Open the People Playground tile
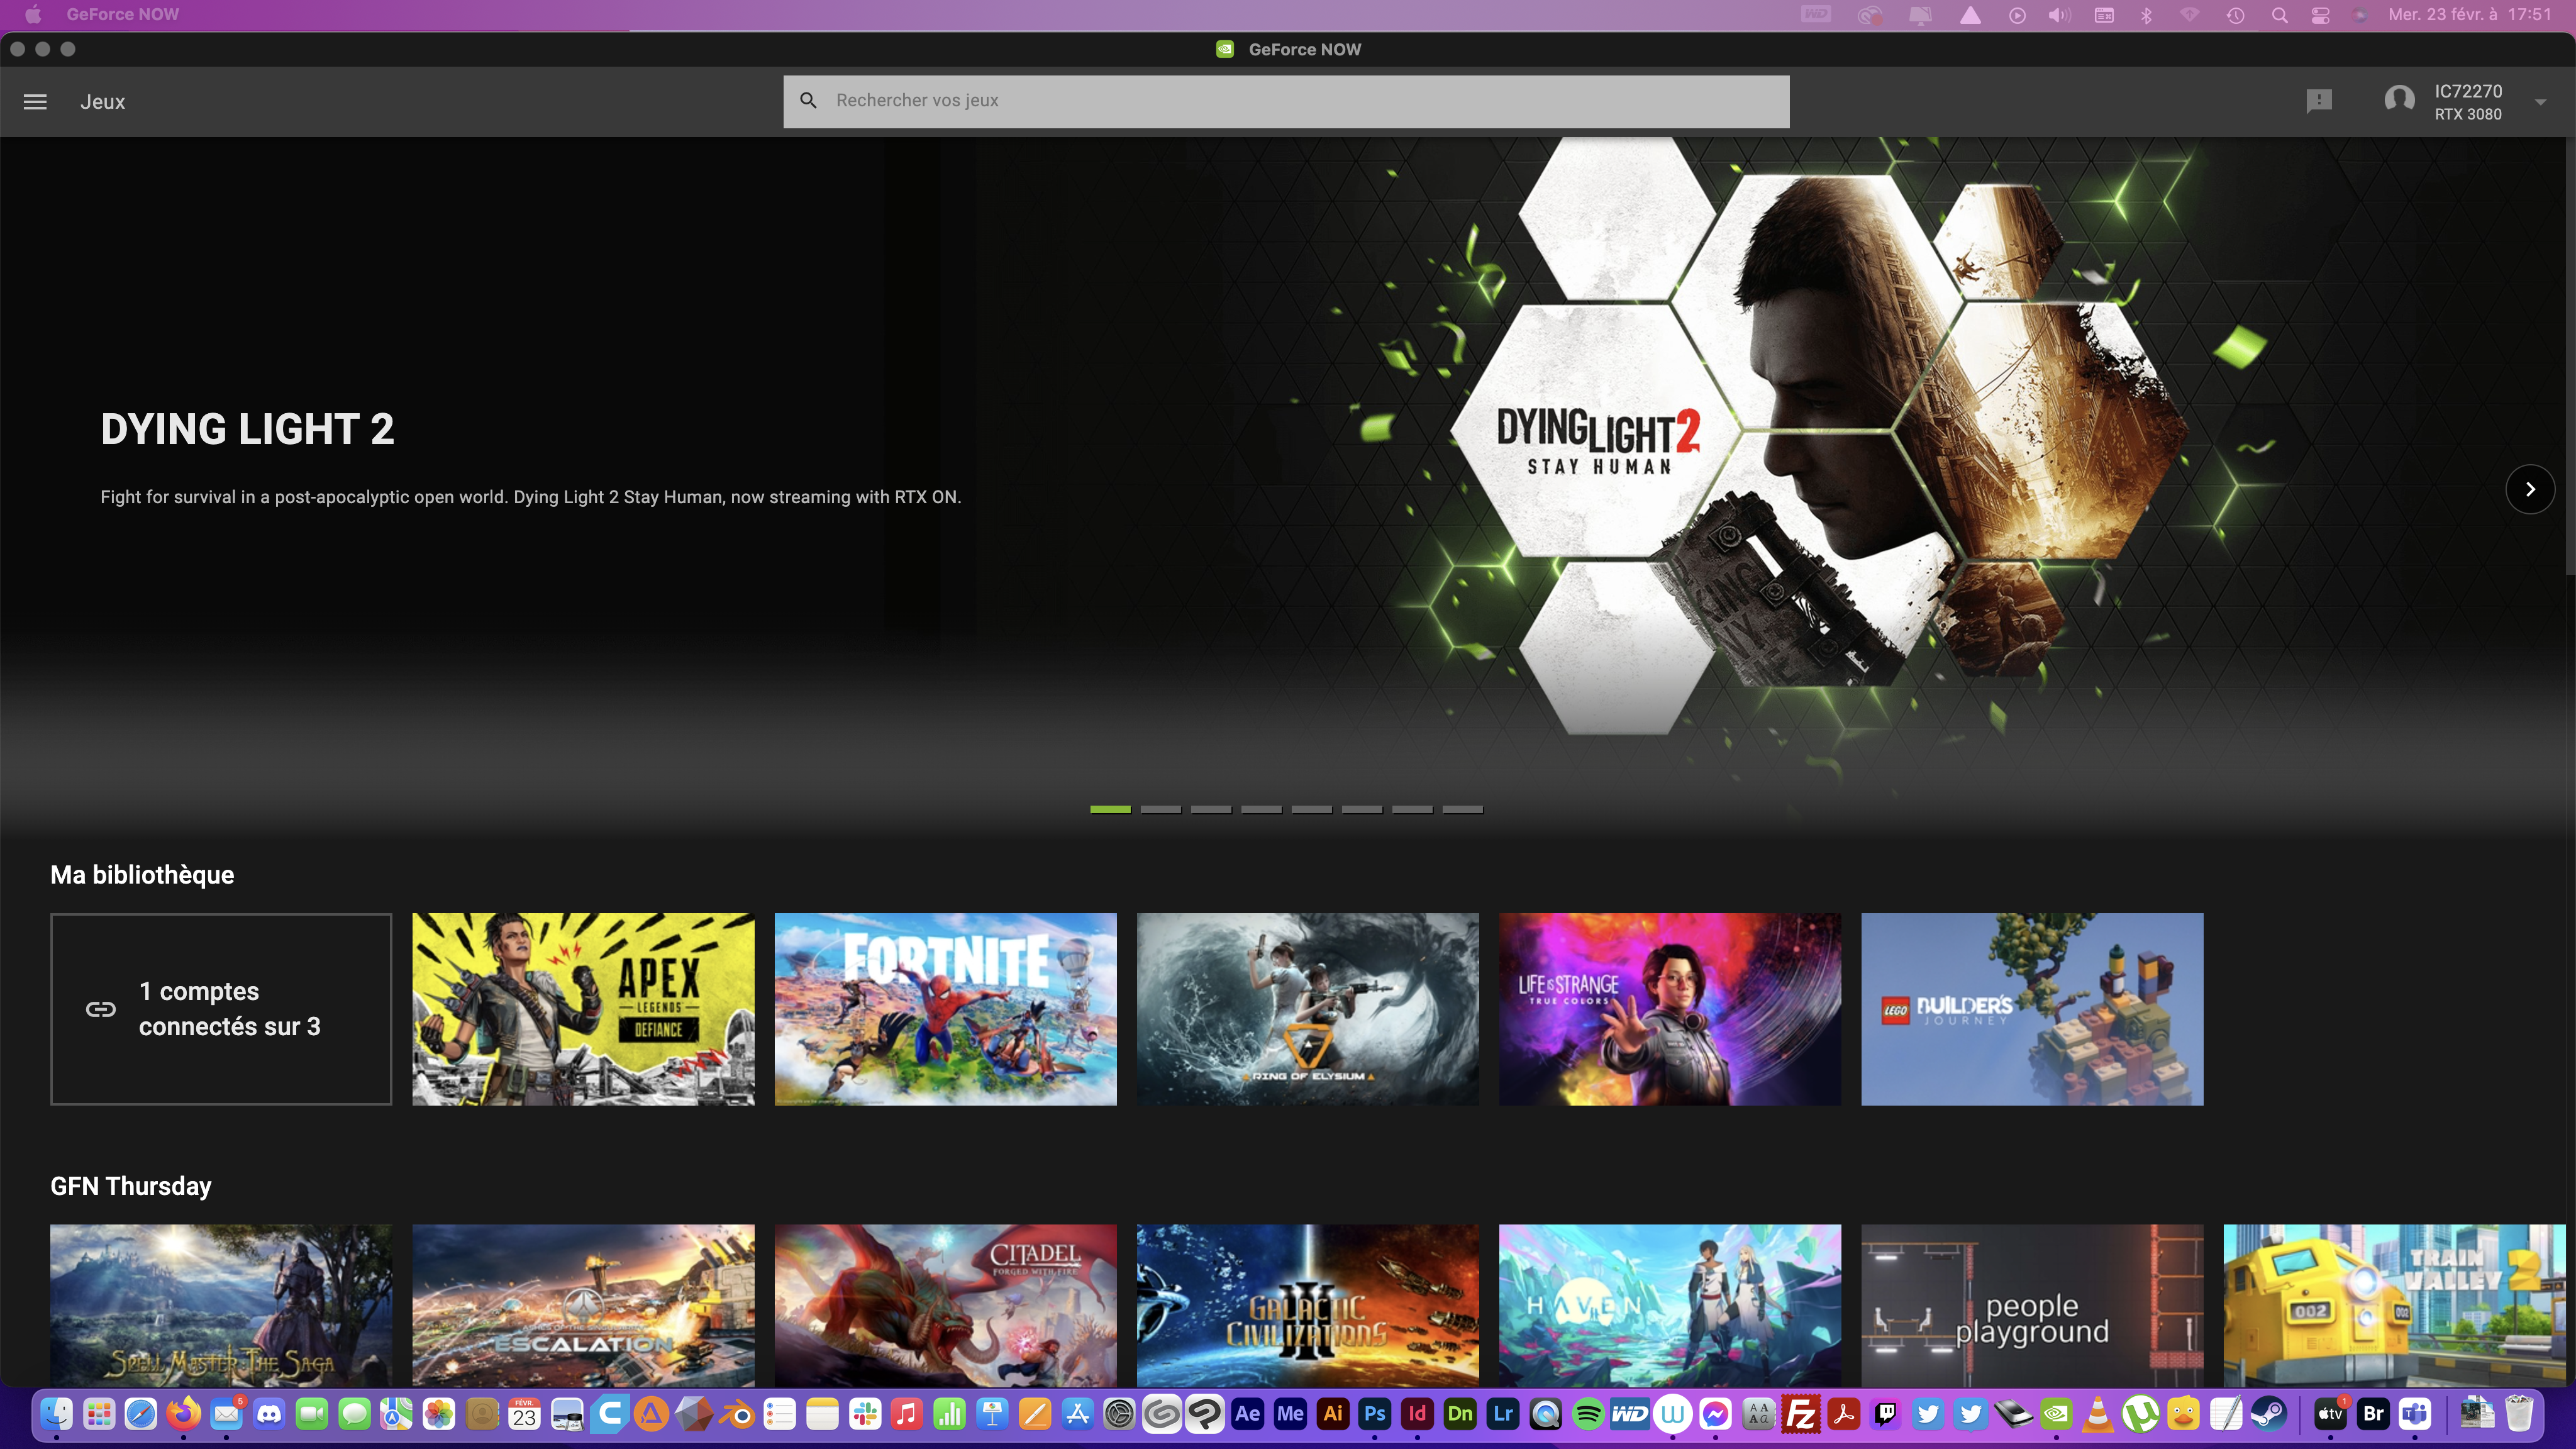Image resolution: width=2576 pixels, height=1449 pixels. point(2031,1305)
